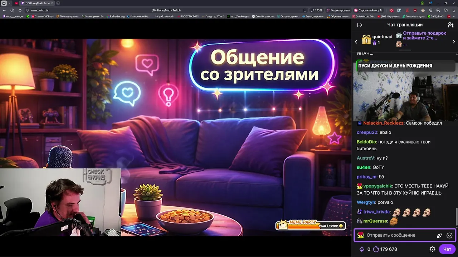The height and width of the screenshot is (257, 458).
Task: Open username Wergtyh in chat
Action: 366,202
